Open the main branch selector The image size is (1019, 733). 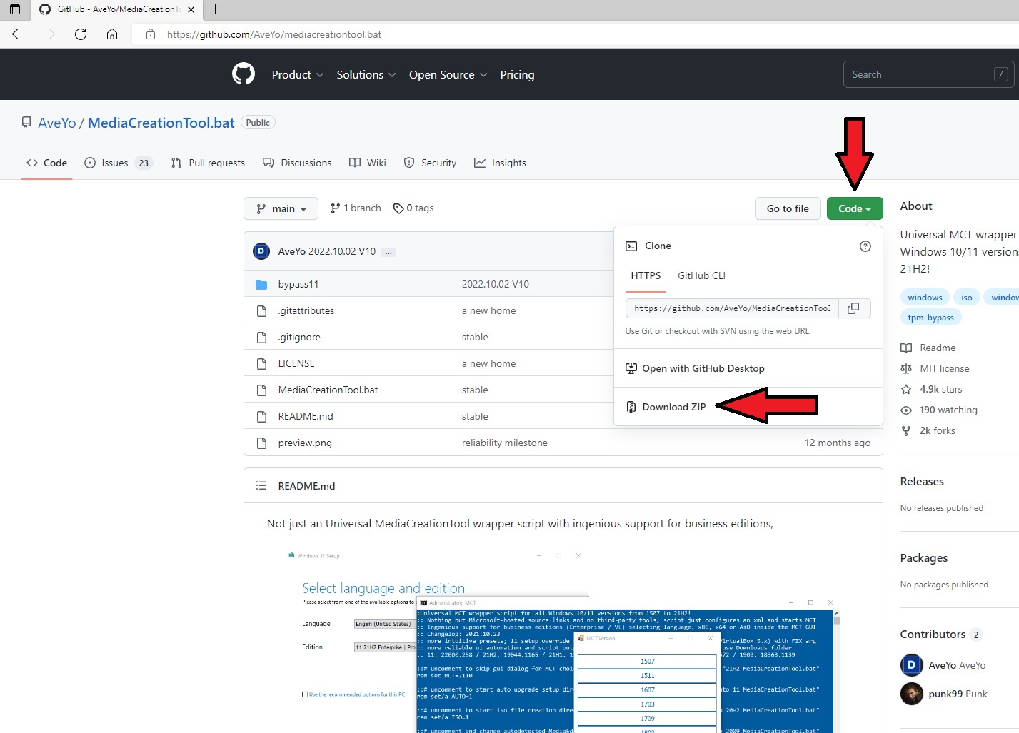(x=281, y=208)
